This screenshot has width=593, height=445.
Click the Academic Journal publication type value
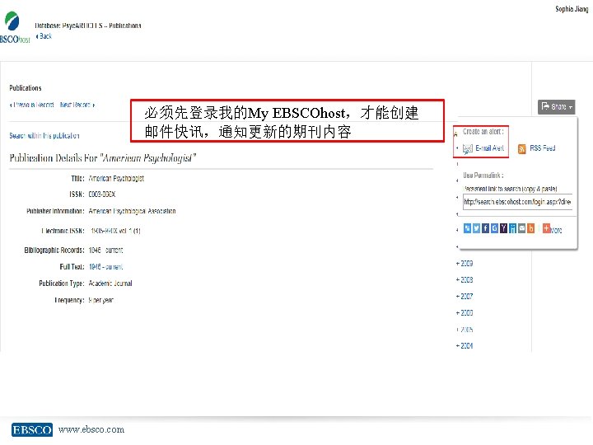110,283
